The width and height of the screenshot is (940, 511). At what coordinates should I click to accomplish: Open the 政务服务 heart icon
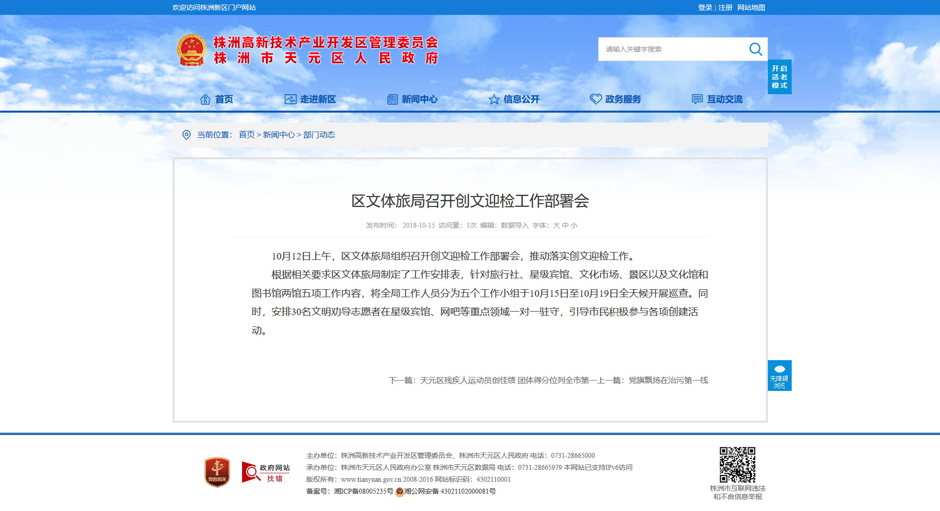[x=596, y=99]
